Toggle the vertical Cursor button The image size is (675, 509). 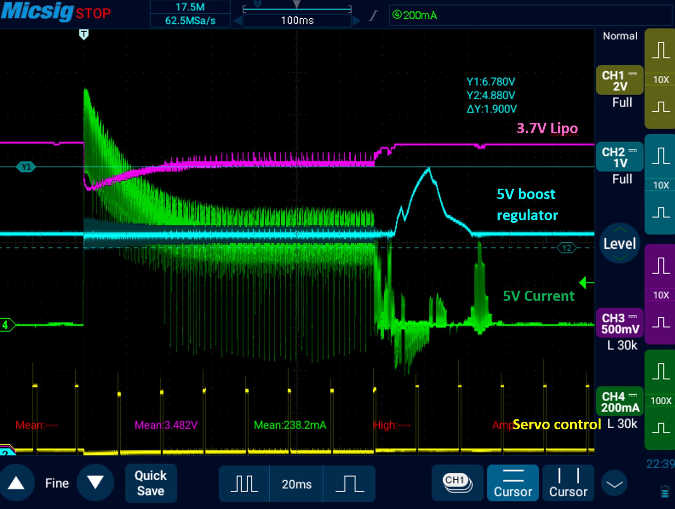[568, 483]
